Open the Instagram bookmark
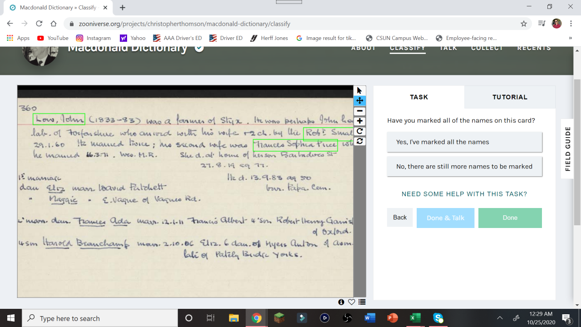This screenshot has width=581, height=327. coord(94,38)
